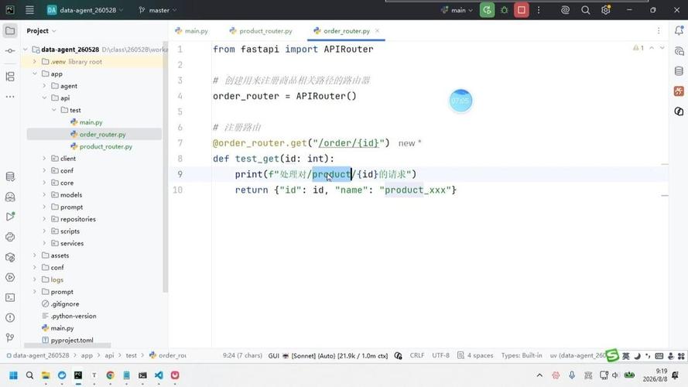The width and height of the screenshot is (688, 387).
Task: Open Chrome from the taskbar
Action: point(110,375)
